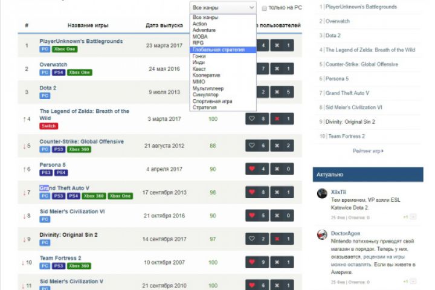Click the red heart for Persona 5
The height and width of the screenshot is (290, 435).
click(x=251, y=169)
